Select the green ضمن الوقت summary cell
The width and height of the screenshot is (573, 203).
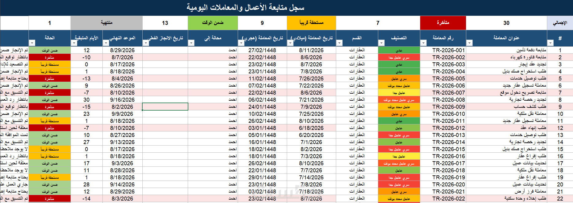213,23
